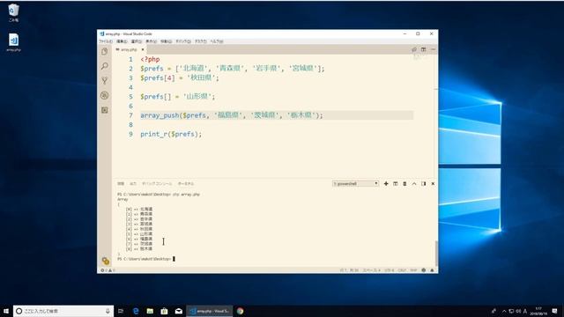Image resolution: width=564 pixels, height=317 pixels.
Task: Click the terminal panel scrollbar
Action: point(436,253)
